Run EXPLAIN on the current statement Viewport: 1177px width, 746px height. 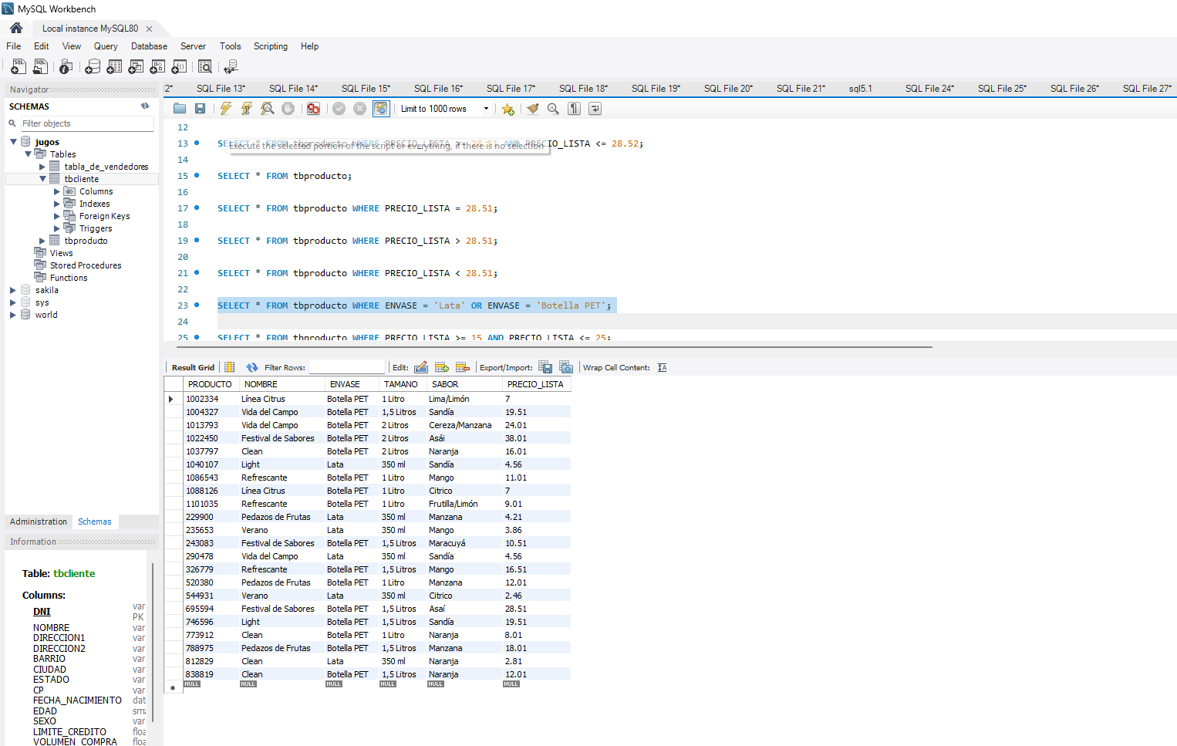pos(268,109)
